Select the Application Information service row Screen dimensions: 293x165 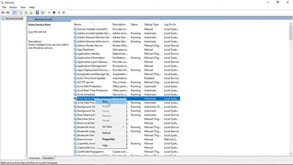pos(126,58)
